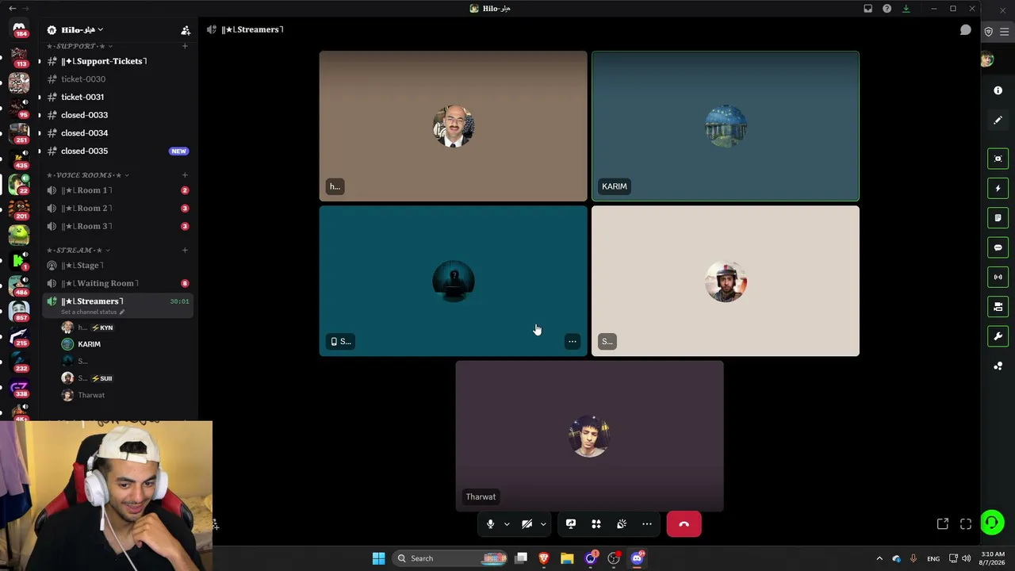Screen dimensions: 1015x571
Task: Open camera options chevron
Action: point(543,524)
